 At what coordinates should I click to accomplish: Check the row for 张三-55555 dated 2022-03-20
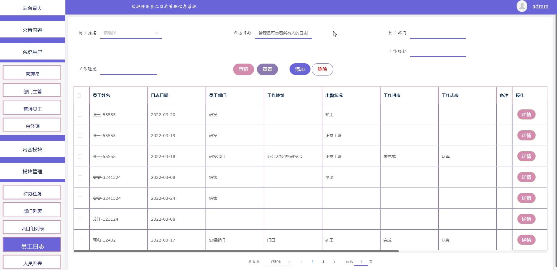point(80,115)
